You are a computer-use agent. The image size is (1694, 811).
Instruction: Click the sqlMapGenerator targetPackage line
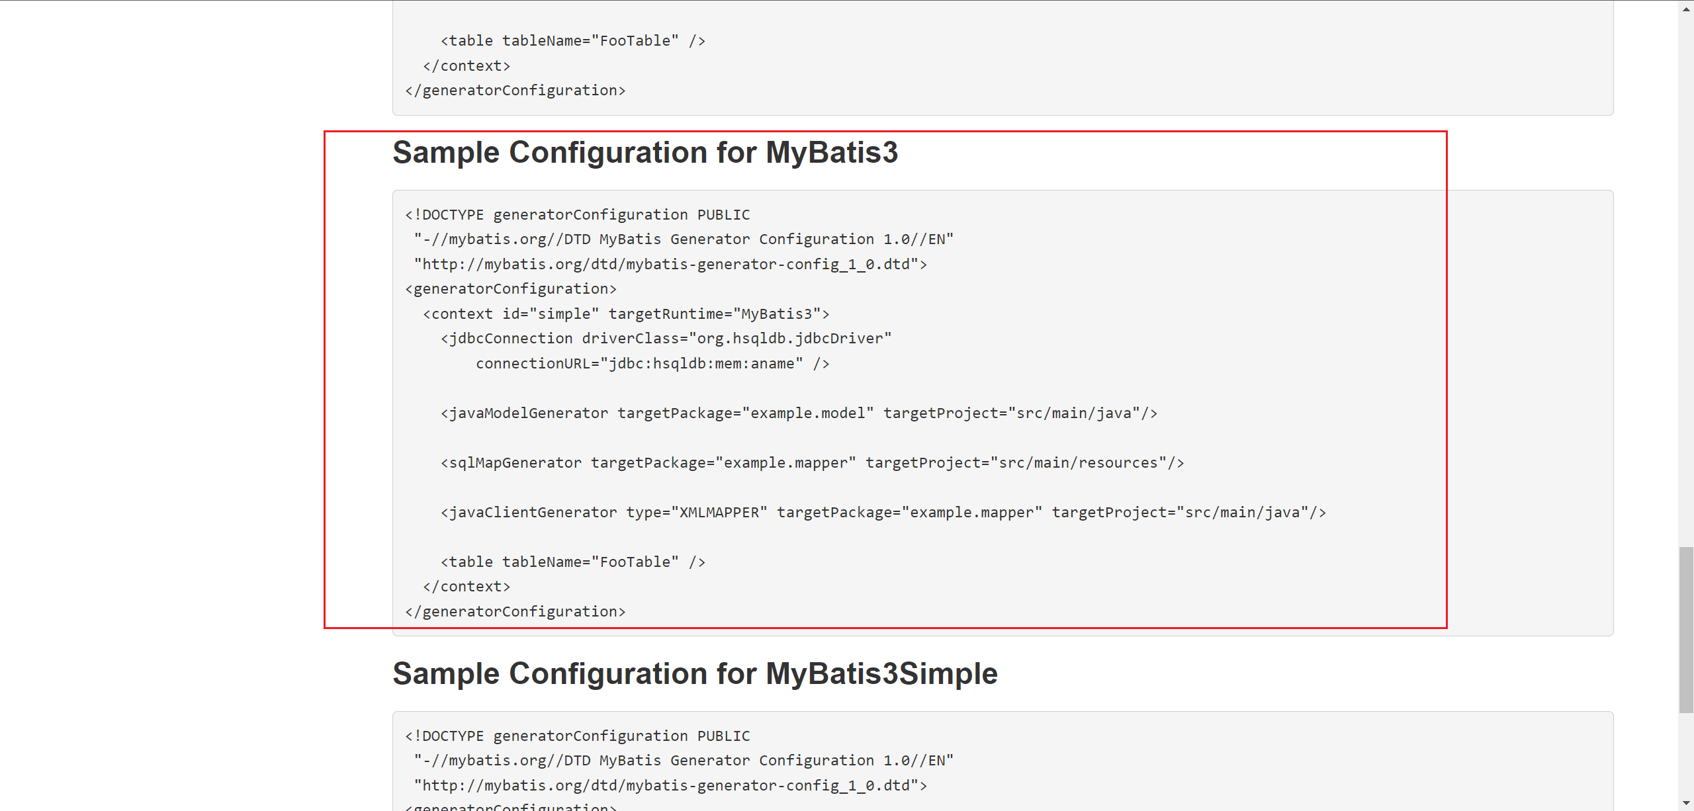812,462
